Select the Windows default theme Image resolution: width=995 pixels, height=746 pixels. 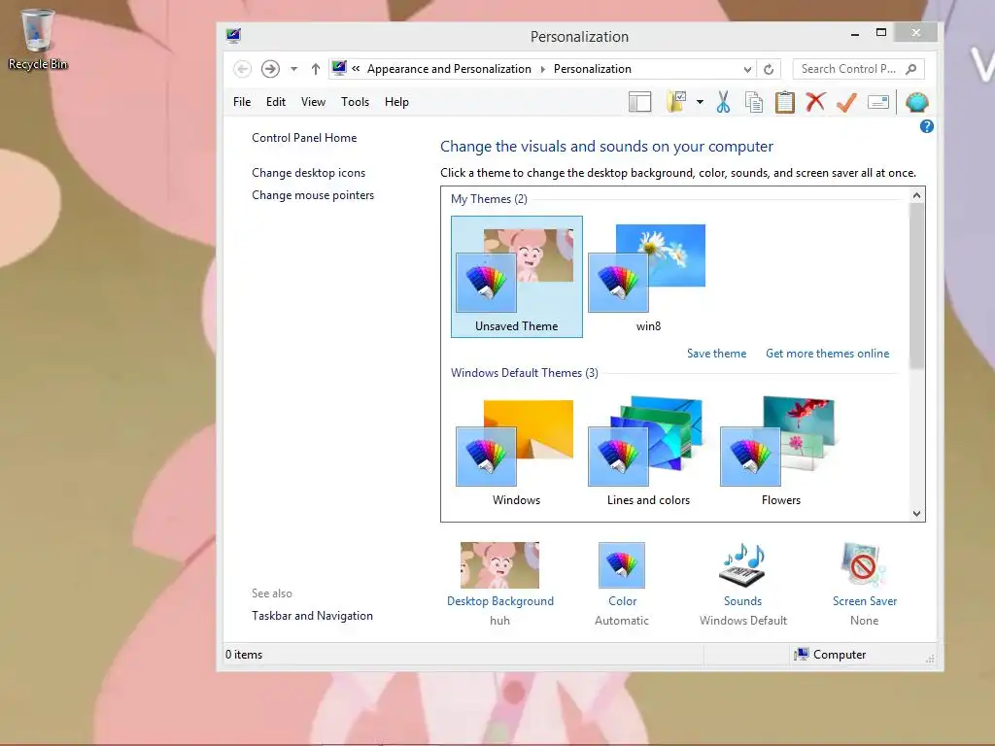coord(517,451)
